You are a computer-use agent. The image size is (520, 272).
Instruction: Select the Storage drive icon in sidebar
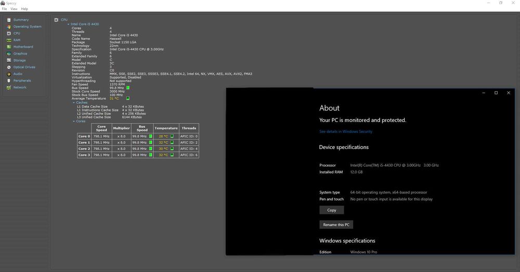(x=9, y=60)
